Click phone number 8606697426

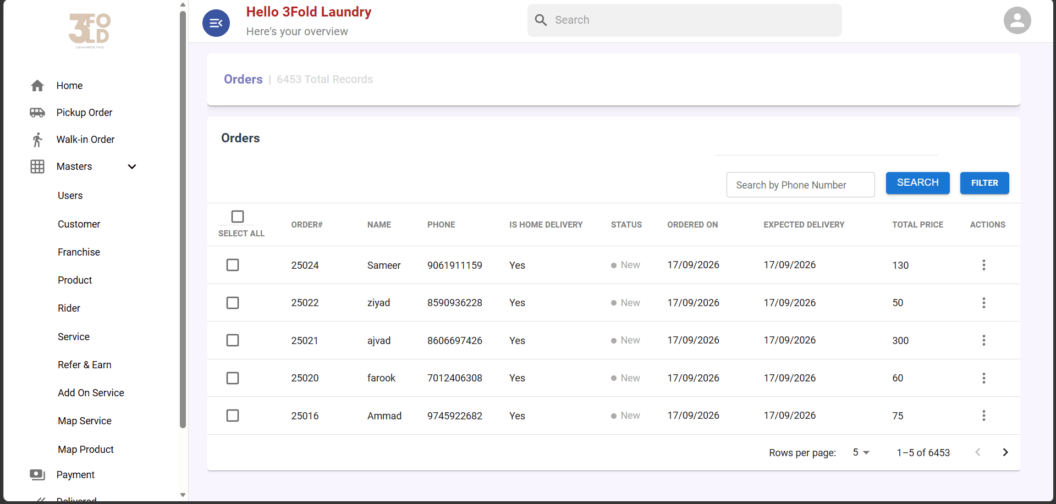tap(455, 341)
